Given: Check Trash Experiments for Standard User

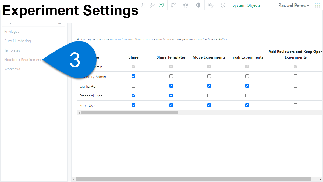Looking at the screenshot, I should pyautogui.click(x=247, y=96).
